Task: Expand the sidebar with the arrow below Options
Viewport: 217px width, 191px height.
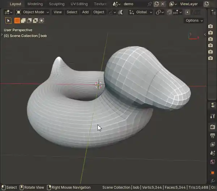Action: [x=205, y=35]
